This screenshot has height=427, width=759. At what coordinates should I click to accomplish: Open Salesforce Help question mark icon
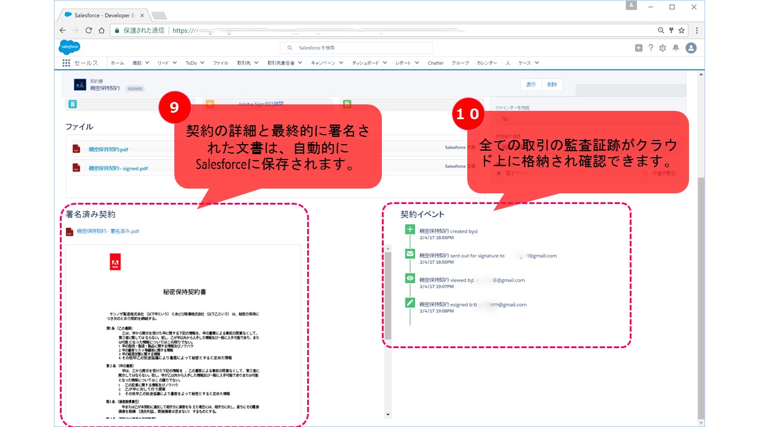[x=650, y=48]
